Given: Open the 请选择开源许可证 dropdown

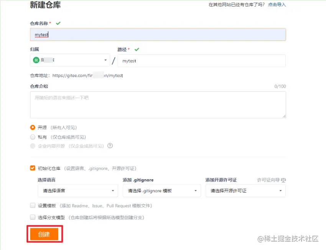Looking at the screenshot, I should pos(245,191).
